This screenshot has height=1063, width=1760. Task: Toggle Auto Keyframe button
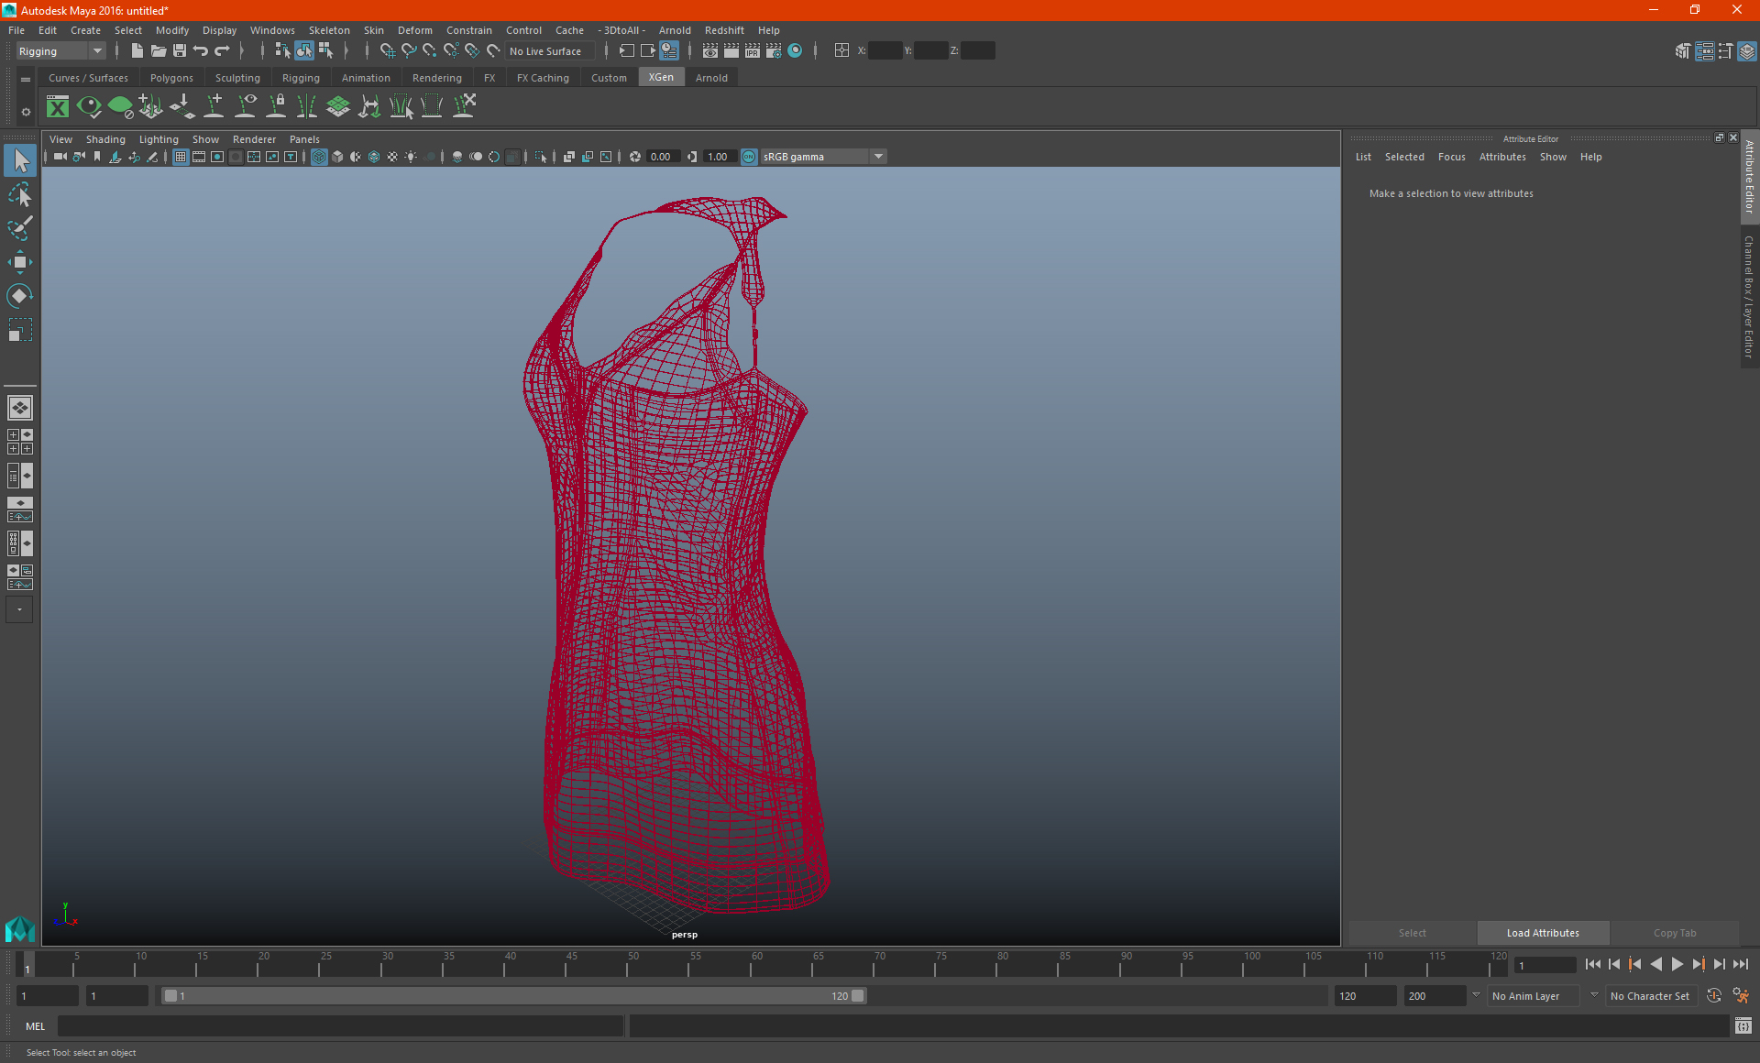pyautogui.click(x=1713, y=996)
